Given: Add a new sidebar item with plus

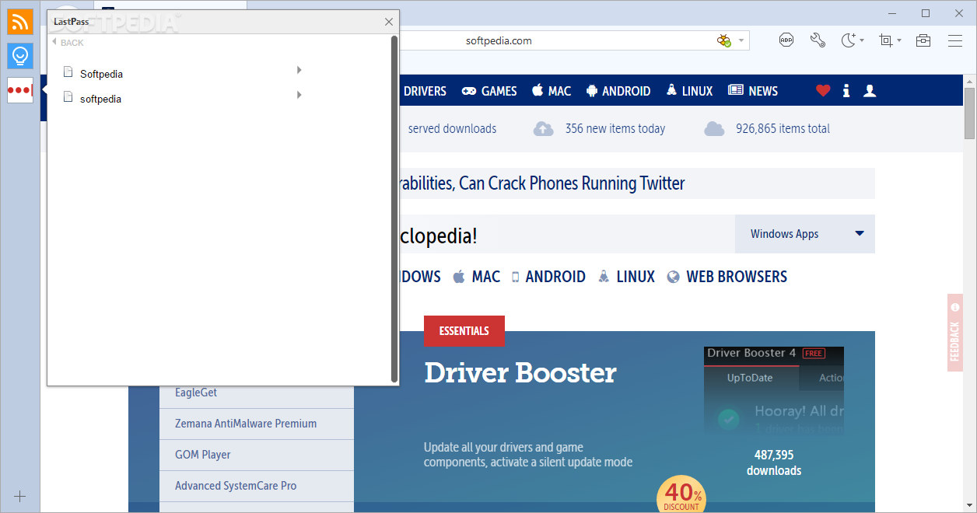Looking at the screenshot, I should tap(20, 496).
